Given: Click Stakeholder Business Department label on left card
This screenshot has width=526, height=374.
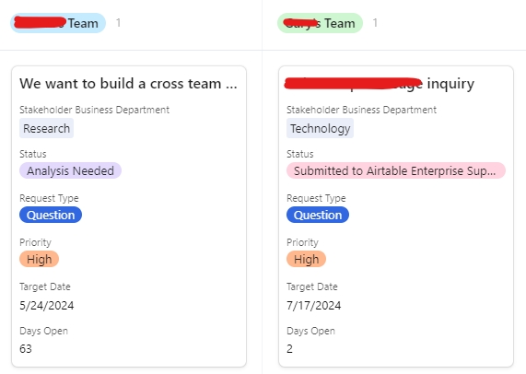Looking at the screenshot, I should click(94, 110).
